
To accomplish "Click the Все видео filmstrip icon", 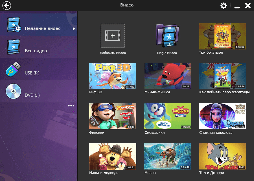I will click(14, 47).
